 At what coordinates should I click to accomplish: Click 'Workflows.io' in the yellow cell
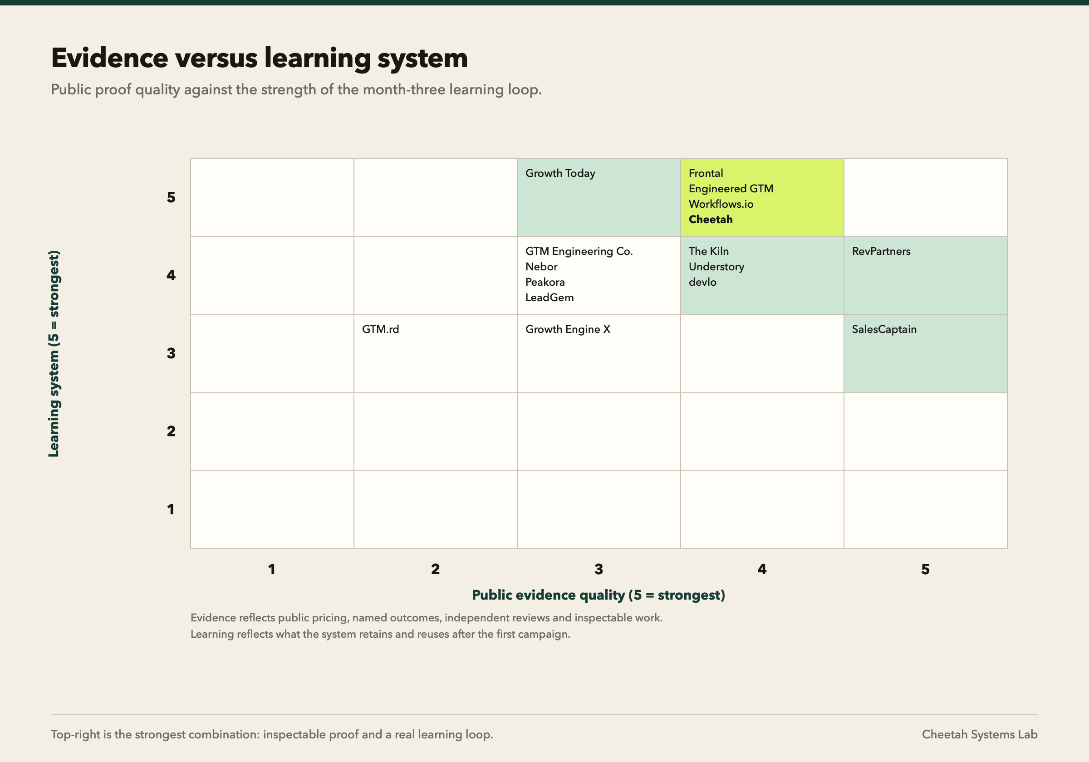(x=721, y=205)
